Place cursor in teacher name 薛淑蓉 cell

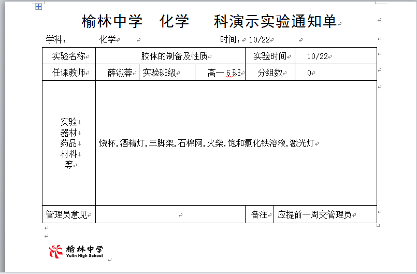(118, 73)
